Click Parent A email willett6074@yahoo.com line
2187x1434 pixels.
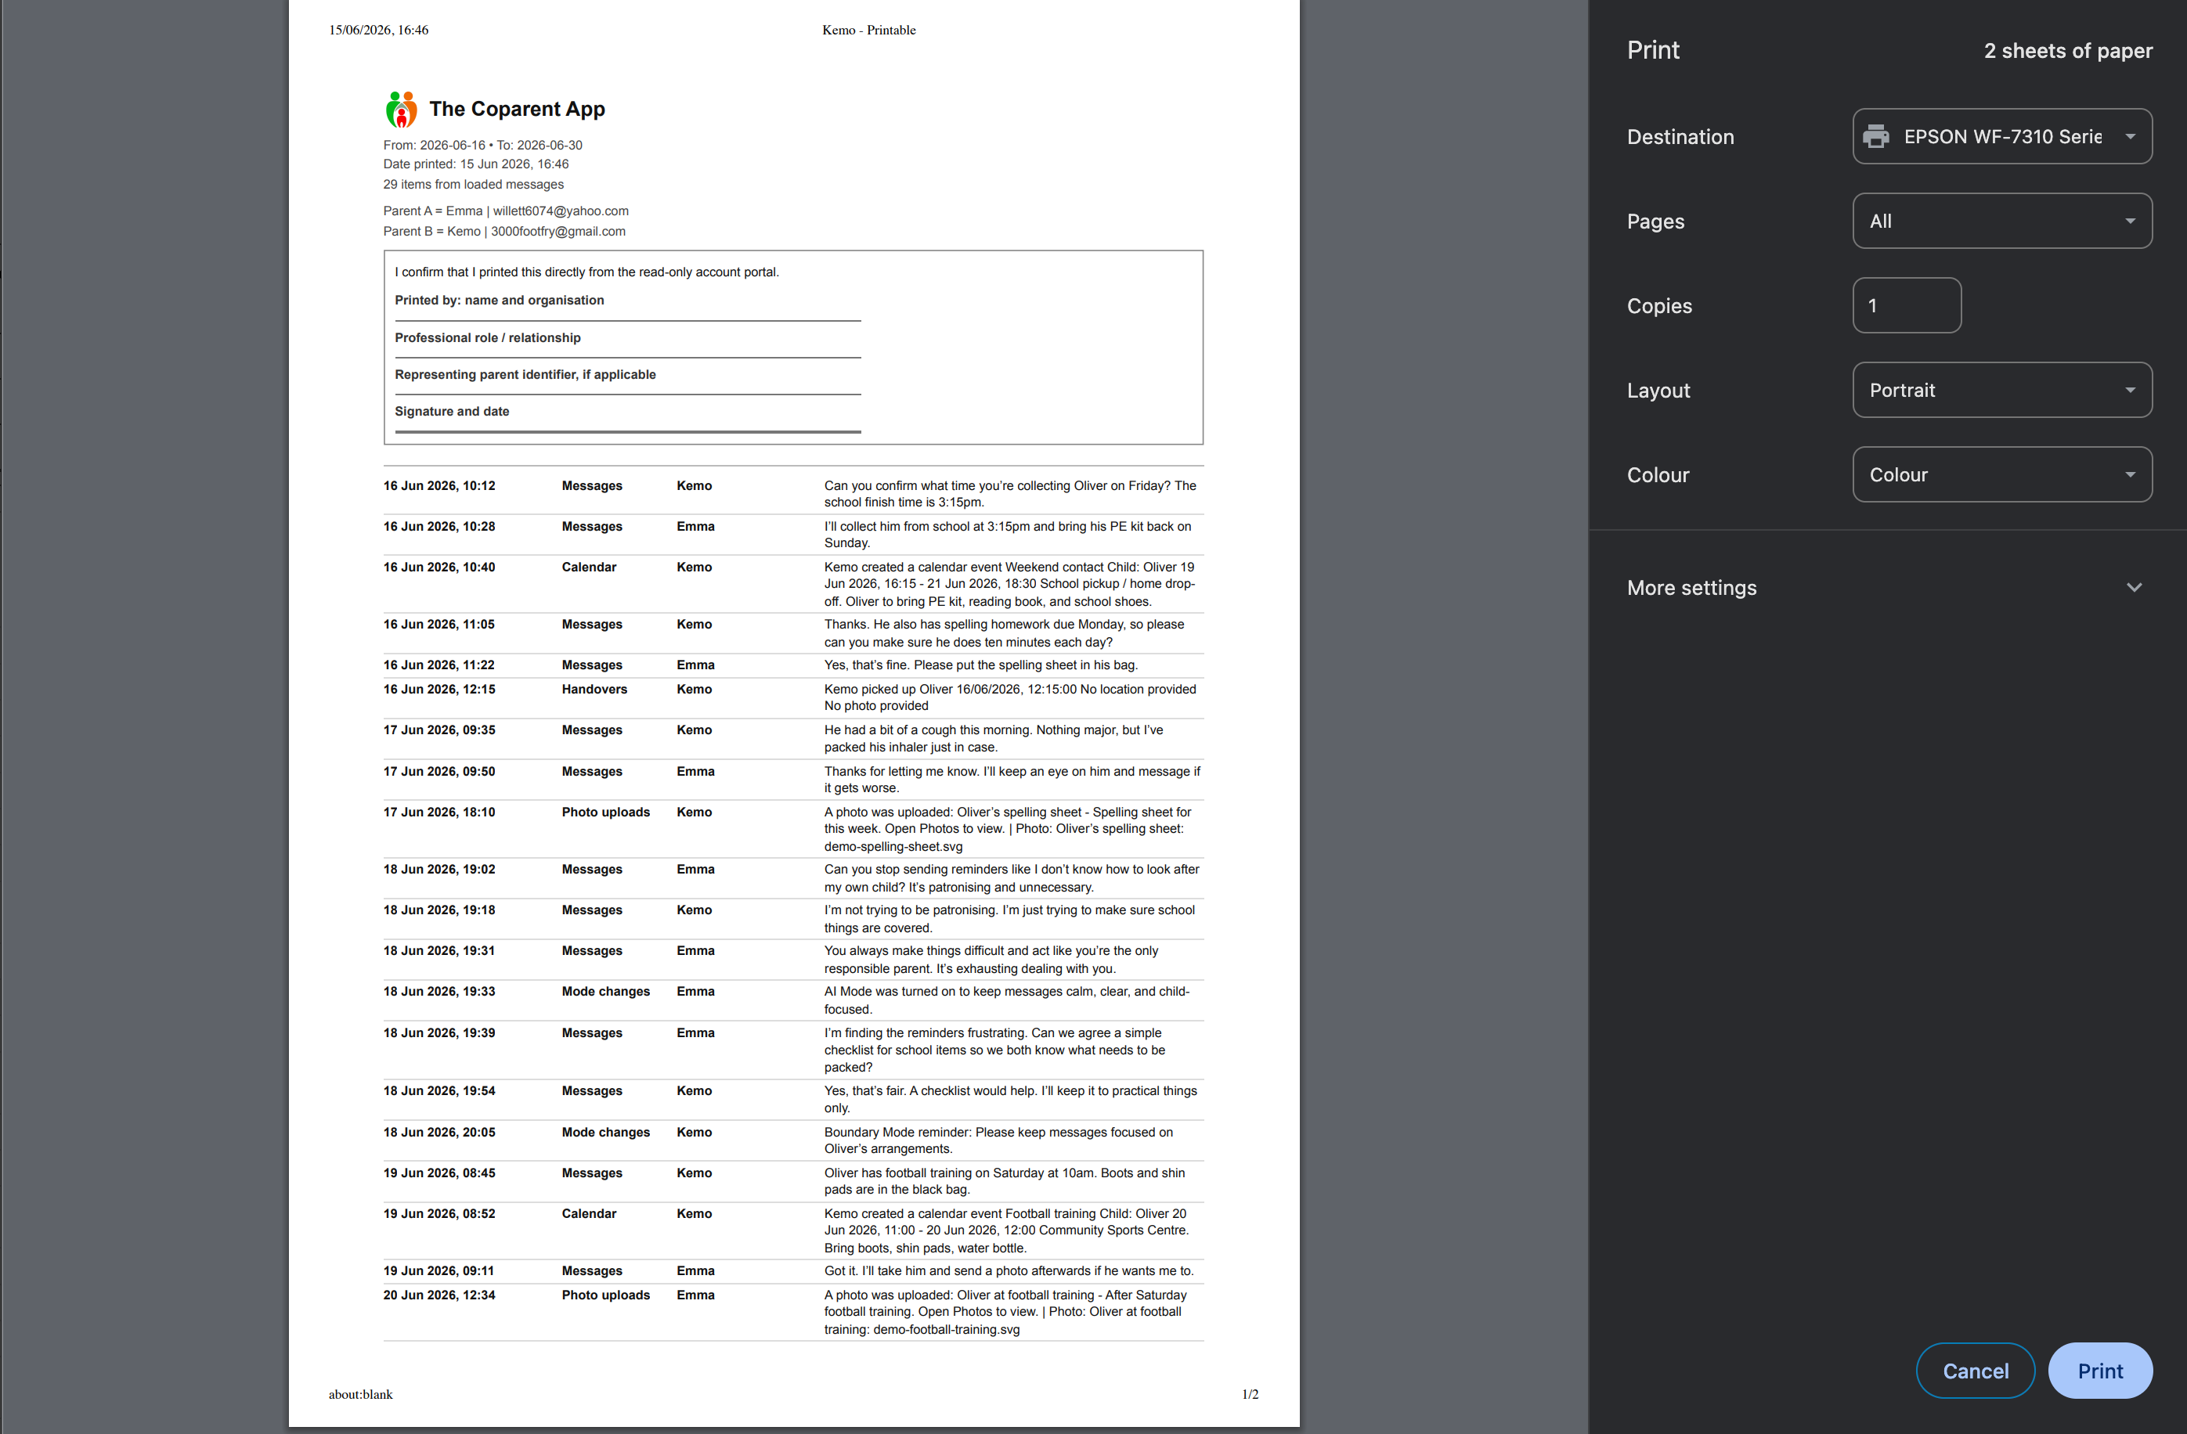point(505,211)
